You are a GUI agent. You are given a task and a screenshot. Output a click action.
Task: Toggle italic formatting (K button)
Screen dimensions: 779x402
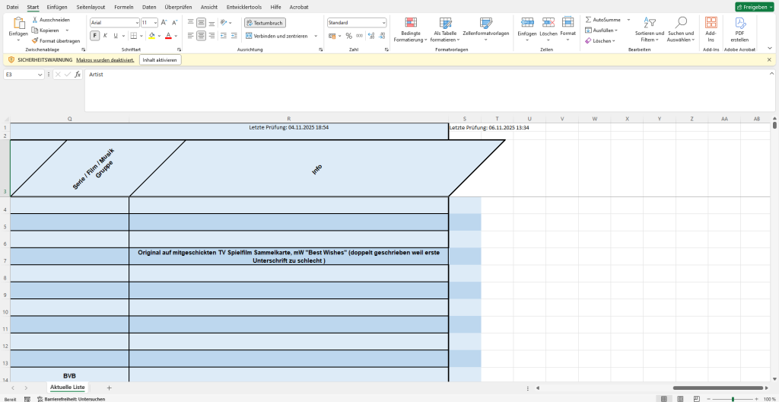coord(105,36)
